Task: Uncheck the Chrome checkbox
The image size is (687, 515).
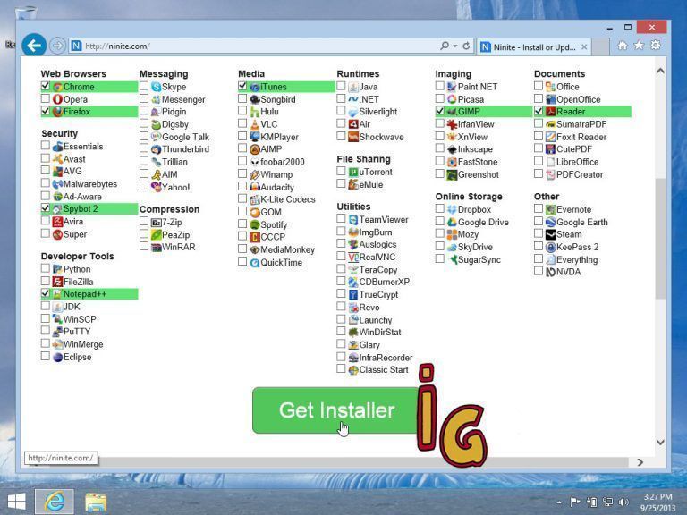Action: (45, 86)
